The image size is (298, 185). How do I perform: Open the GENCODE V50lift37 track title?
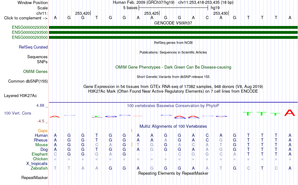173,23
